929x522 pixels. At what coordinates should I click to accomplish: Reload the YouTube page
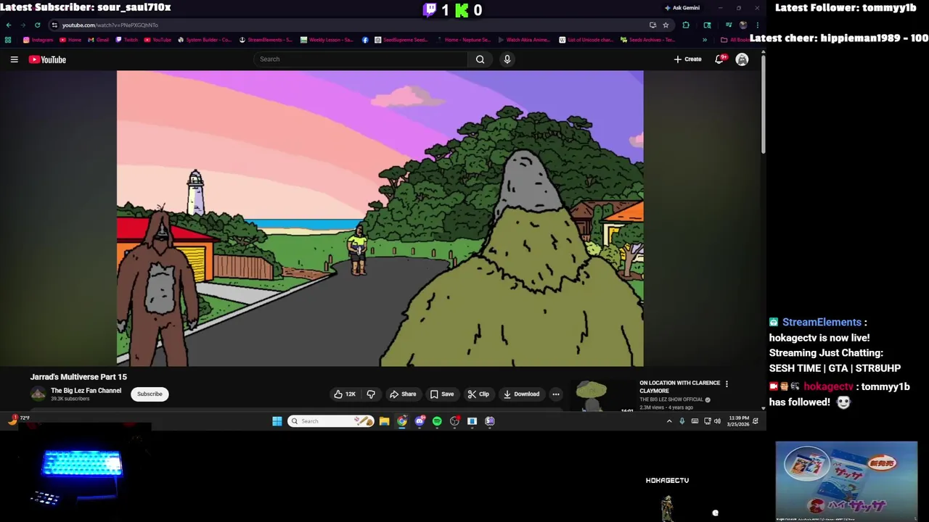(x=37, y=25)
